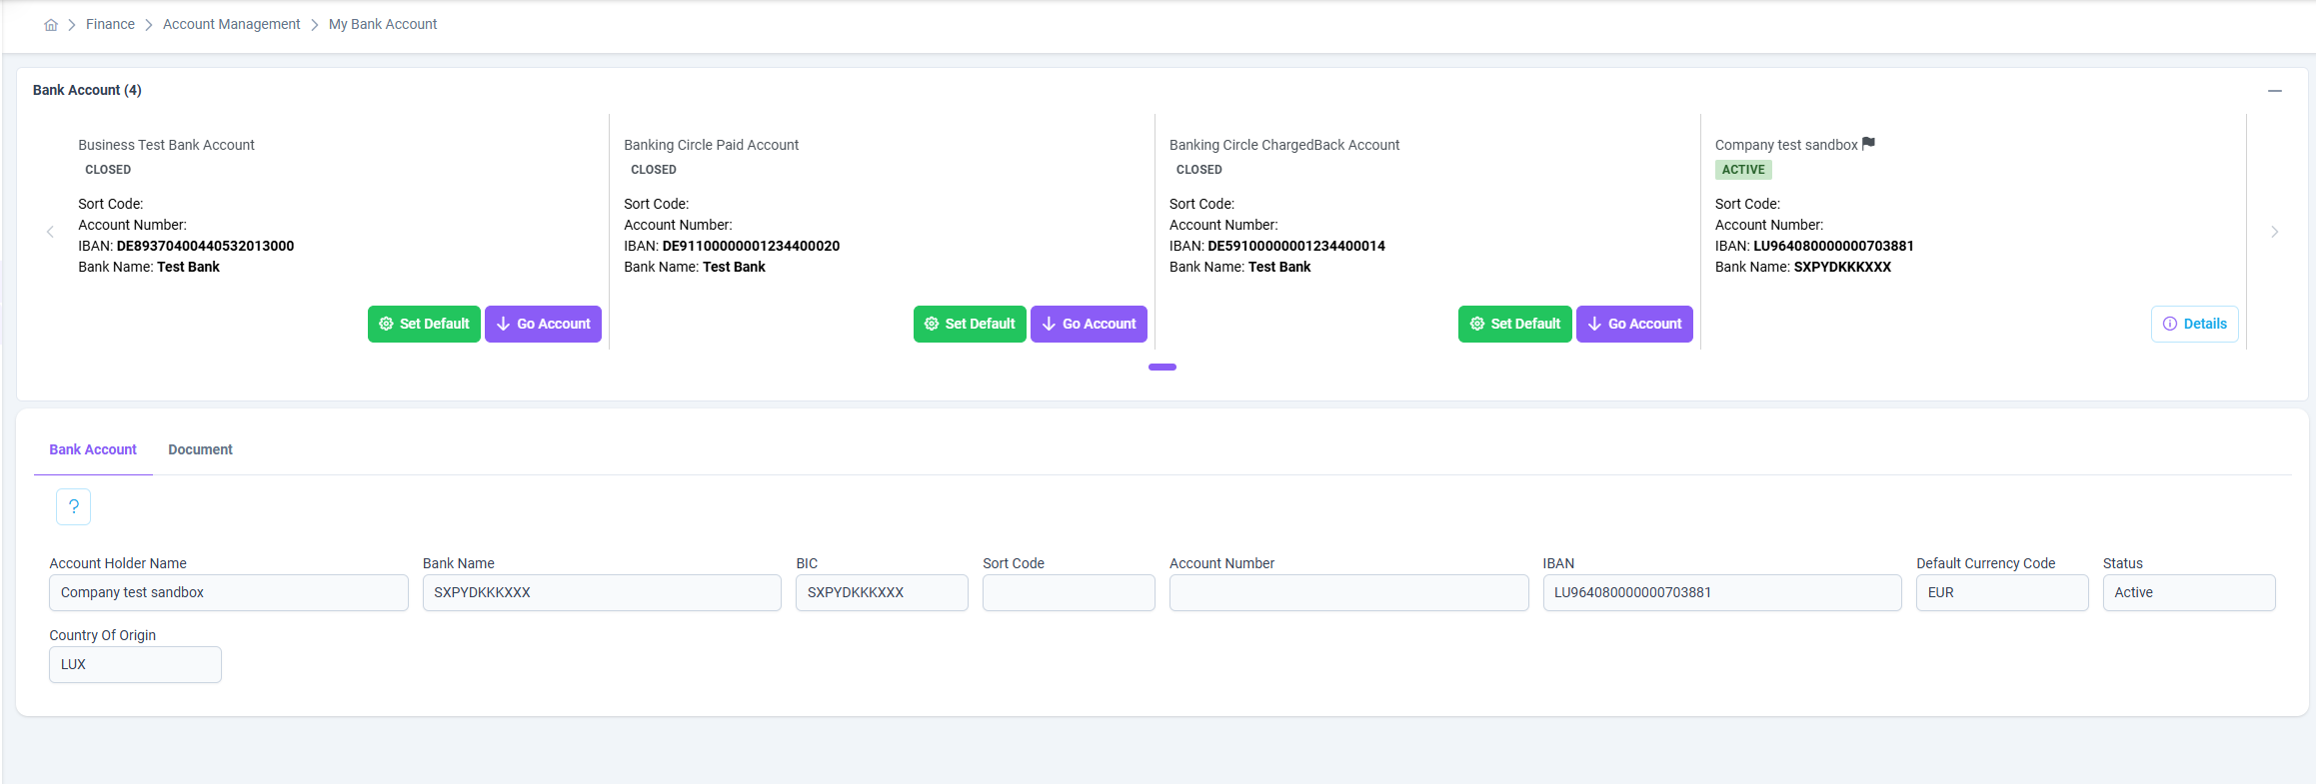Screen dimensions: 2316x784
Task: Go Account for Banking Circle ChargedBack Account
Action: tap(1634, 324)
